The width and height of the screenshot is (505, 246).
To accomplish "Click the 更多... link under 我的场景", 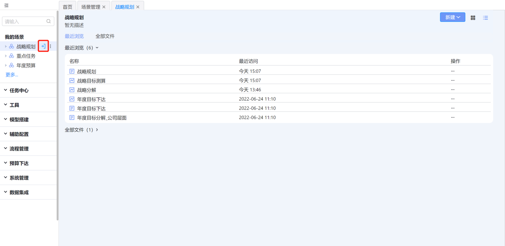I will (12, 75).
